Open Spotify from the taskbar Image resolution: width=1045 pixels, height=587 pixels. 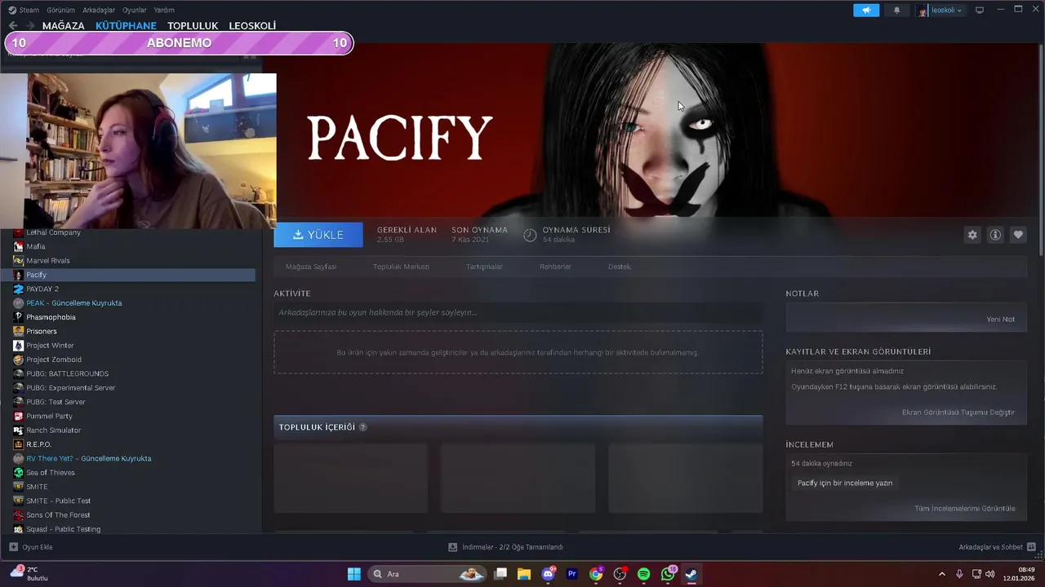[x=643, y=574]
